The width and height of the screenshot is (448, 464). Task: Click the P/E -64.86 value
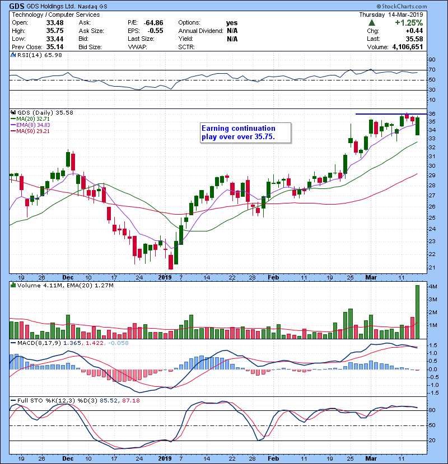click(153, 23)
